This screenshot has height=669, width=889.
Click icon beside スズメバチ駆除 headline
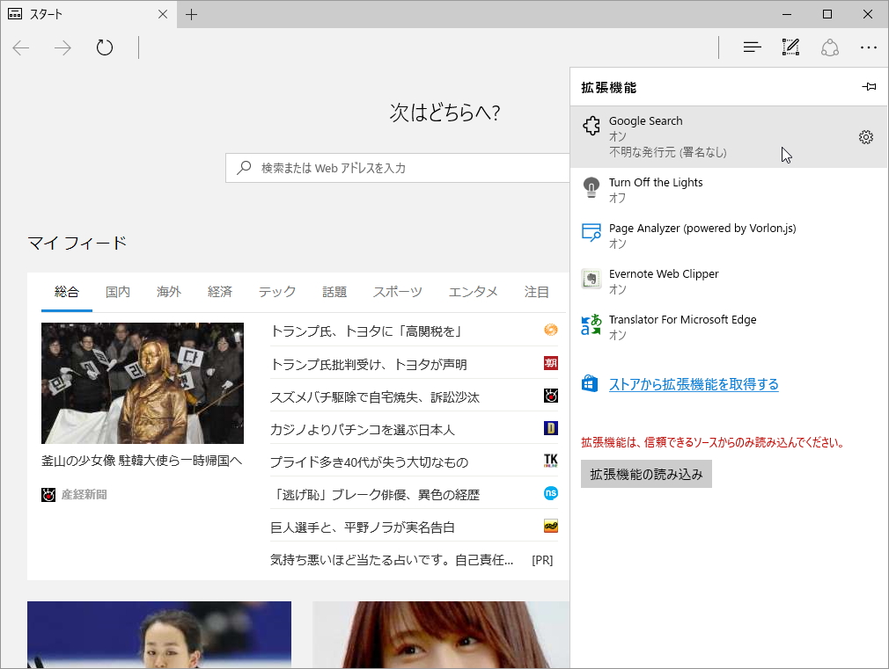pyautogui.click(x=550, y=396)
